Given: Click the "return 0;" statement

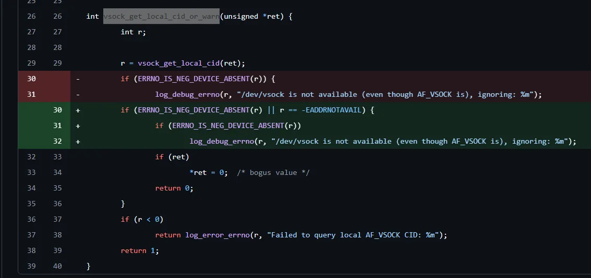Looking at the screenshot, I should (x=174, y=188).
